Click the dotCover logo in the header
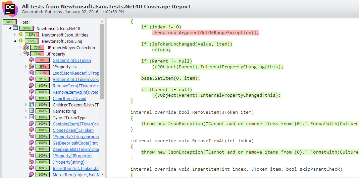359x178 pixels. 10,9
